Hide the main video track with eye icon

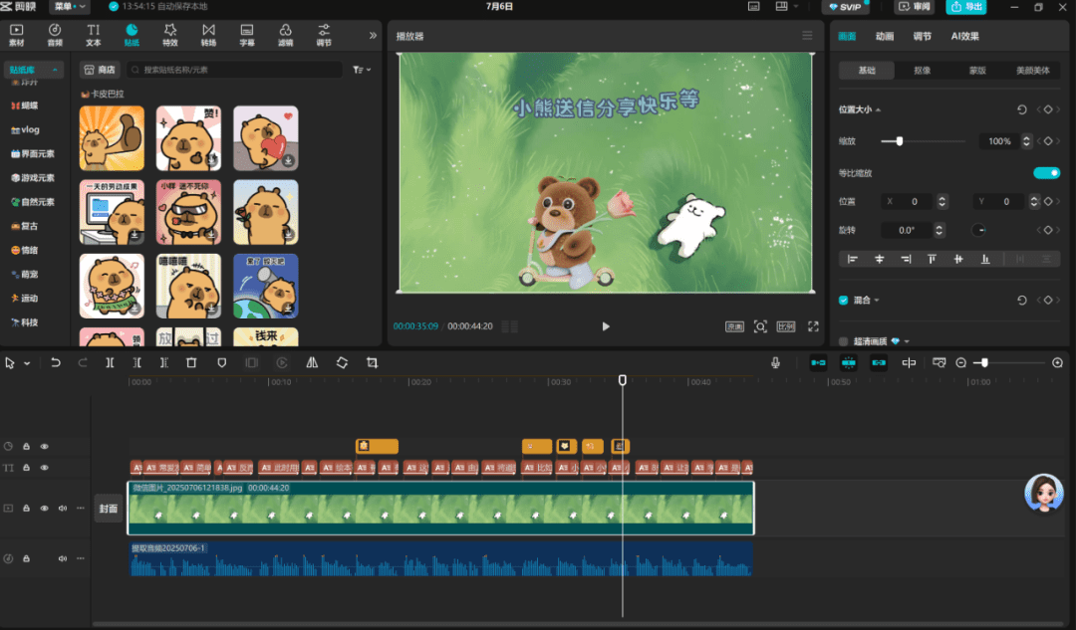(45, 509)
